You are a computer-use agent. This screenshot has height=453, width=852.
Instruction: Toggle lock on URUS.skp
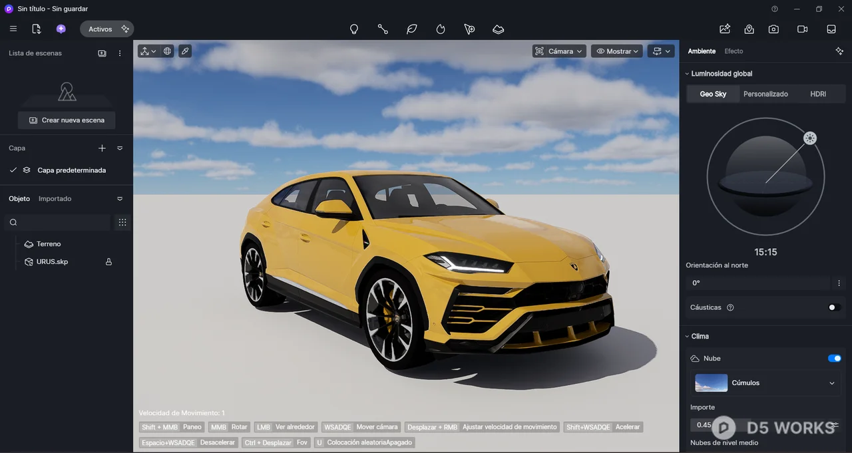point(108,262)
